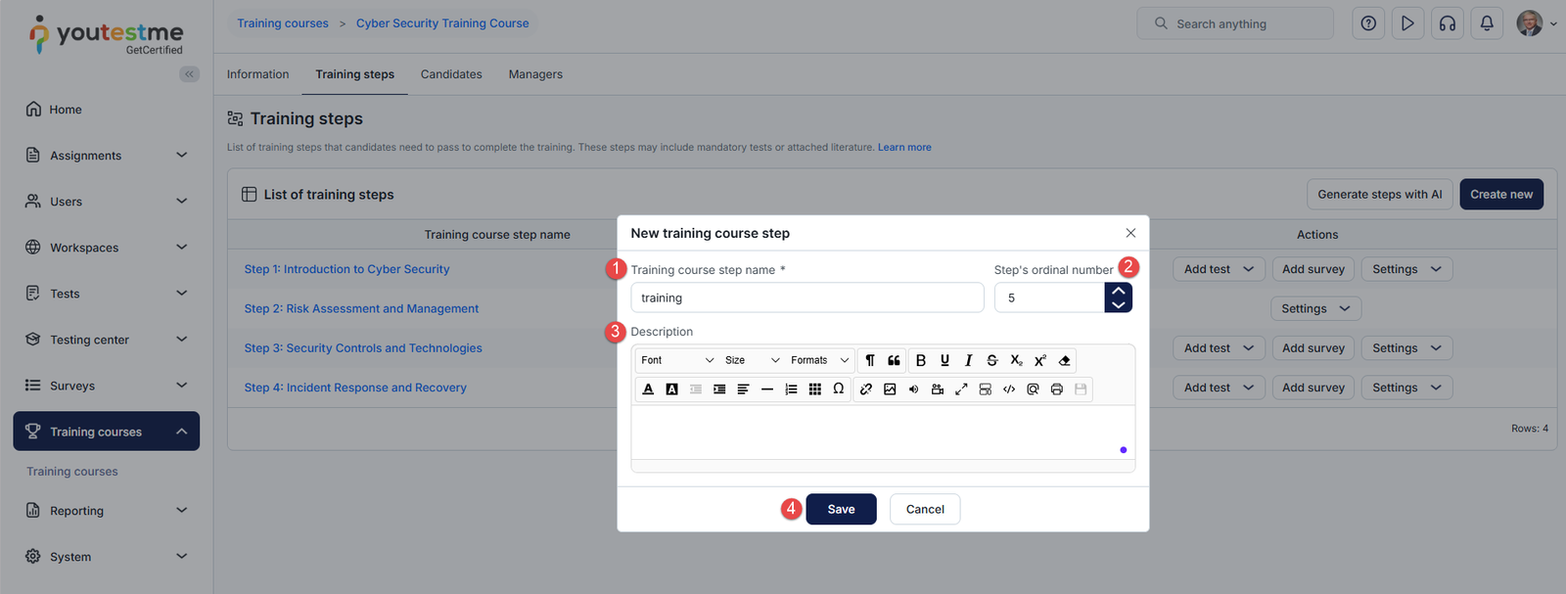Insert a link in the description
Screen dimensions: 1566x594
pyautogui.click(x=865, y=389)
